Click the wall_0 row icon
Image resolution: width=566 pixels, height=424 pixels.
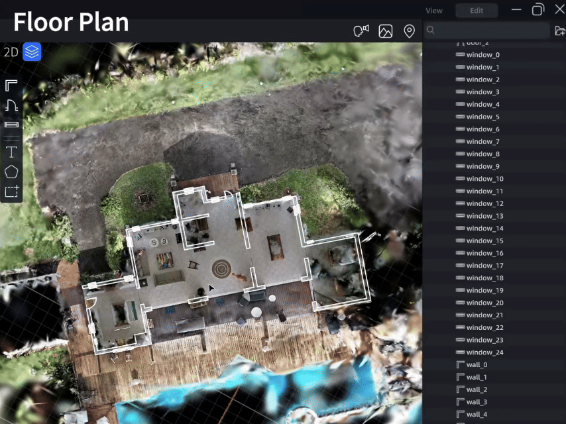460,364
